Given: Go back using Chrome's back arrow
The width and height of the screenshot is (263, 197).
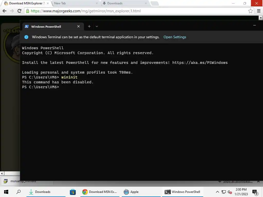Looking at the screenshot, I should click(5, 11).
